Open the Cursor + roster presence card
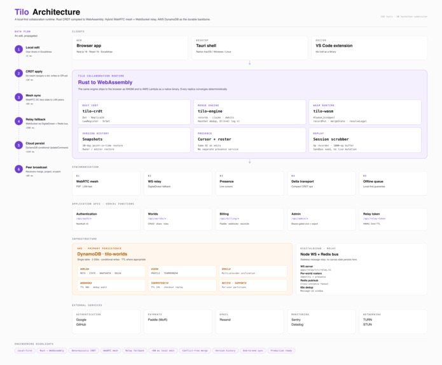Viewport: 442px width, 365px height. coord(249,140)
